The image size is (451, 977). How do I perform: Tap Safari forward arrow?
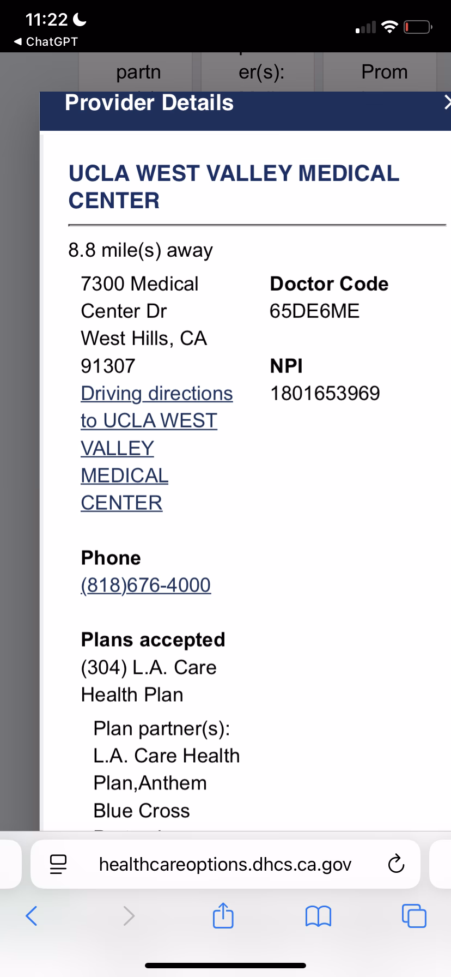(129, 915)
